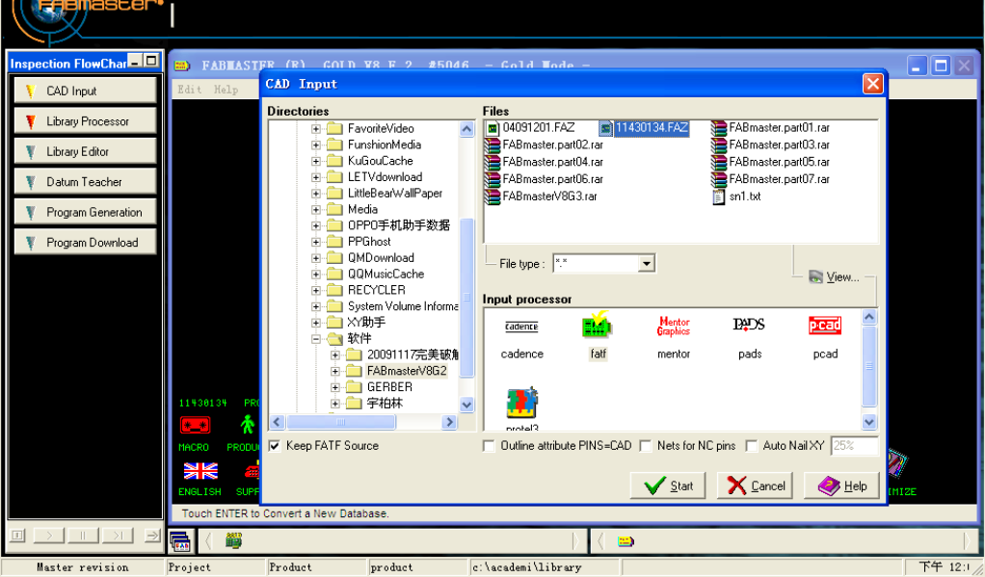The width and height of the screenshot is (985, 577).
Task: Minimize the Inspection FlowChart panel
Action: pos(134,61)
